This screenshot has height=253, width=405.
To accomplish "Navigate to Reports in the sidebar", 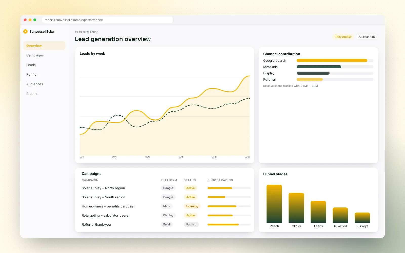I will pyautogui.click(x=44, y=94).
